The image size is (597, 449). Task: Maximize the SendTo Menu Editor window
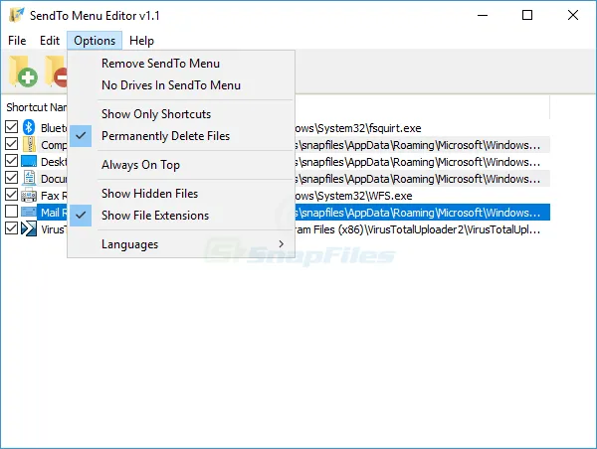(x=527, y=15)
